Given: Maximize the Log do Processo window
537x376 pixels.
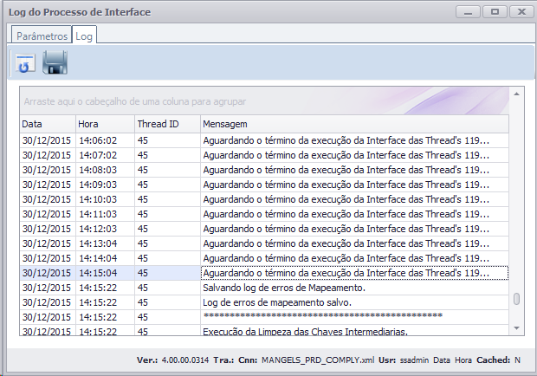Looking at the screenshot, I should pos(495,12).
